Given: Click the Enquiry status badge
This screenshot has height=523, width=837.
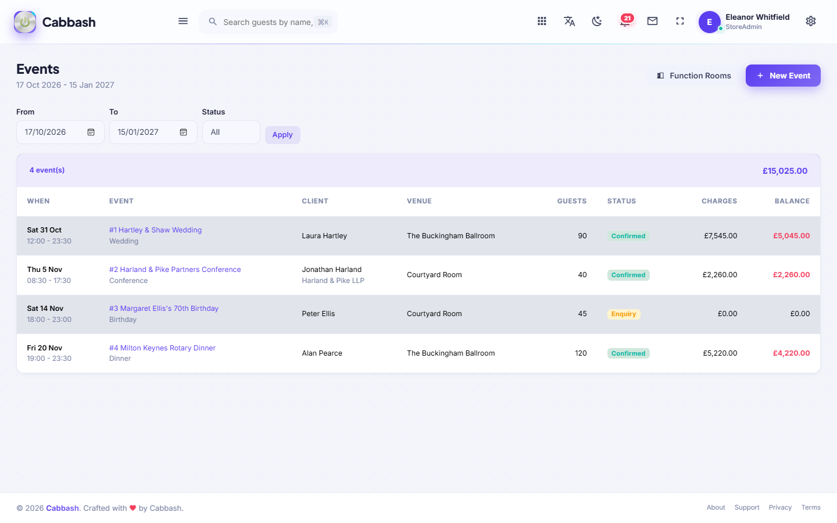Looking at the screenshot, I should click(624, 314).
